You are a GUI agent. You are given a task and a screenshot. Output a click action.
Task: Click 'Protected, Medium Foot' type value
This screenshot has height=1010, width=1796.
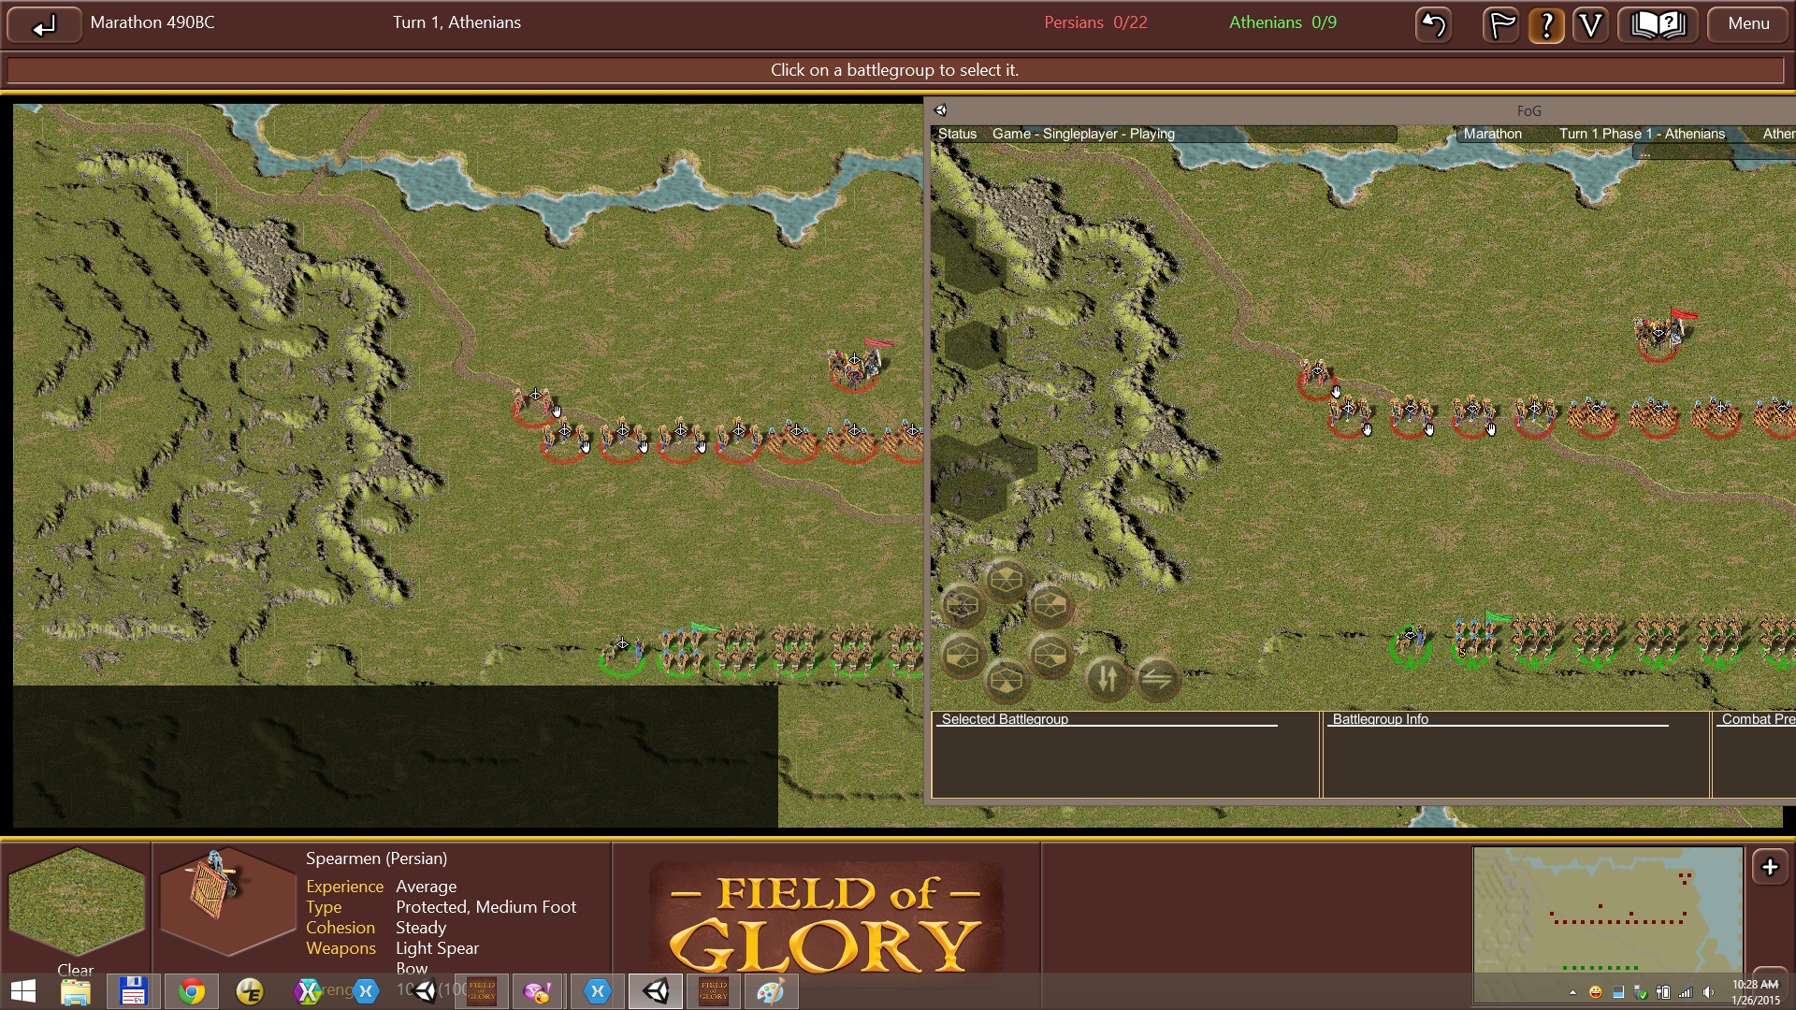485,907
